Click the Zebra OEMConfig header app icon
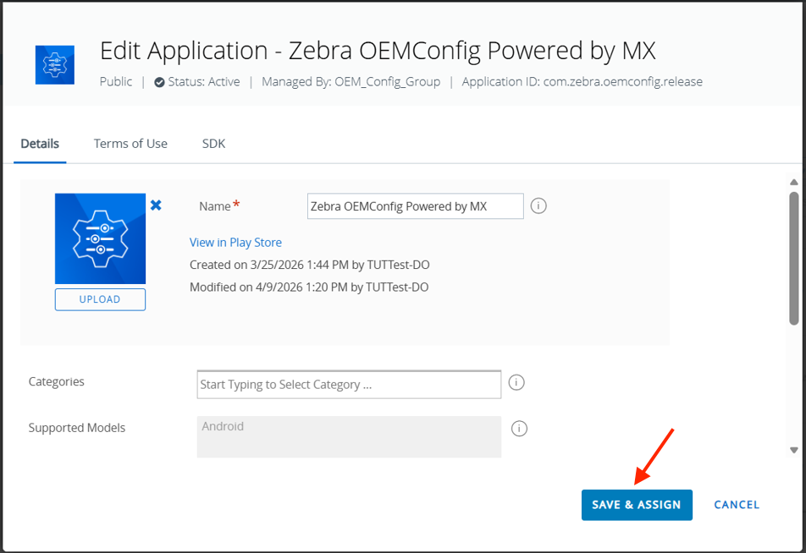806x553 pixels. (x=54, y=65)
